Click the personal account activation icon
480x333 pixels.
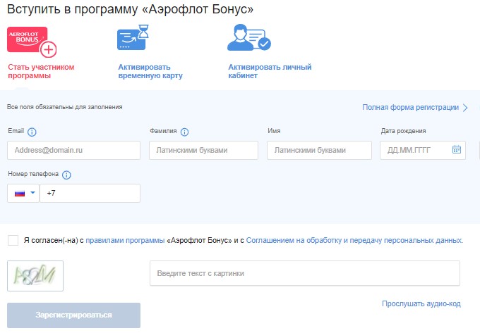click(x=248, y=39)
